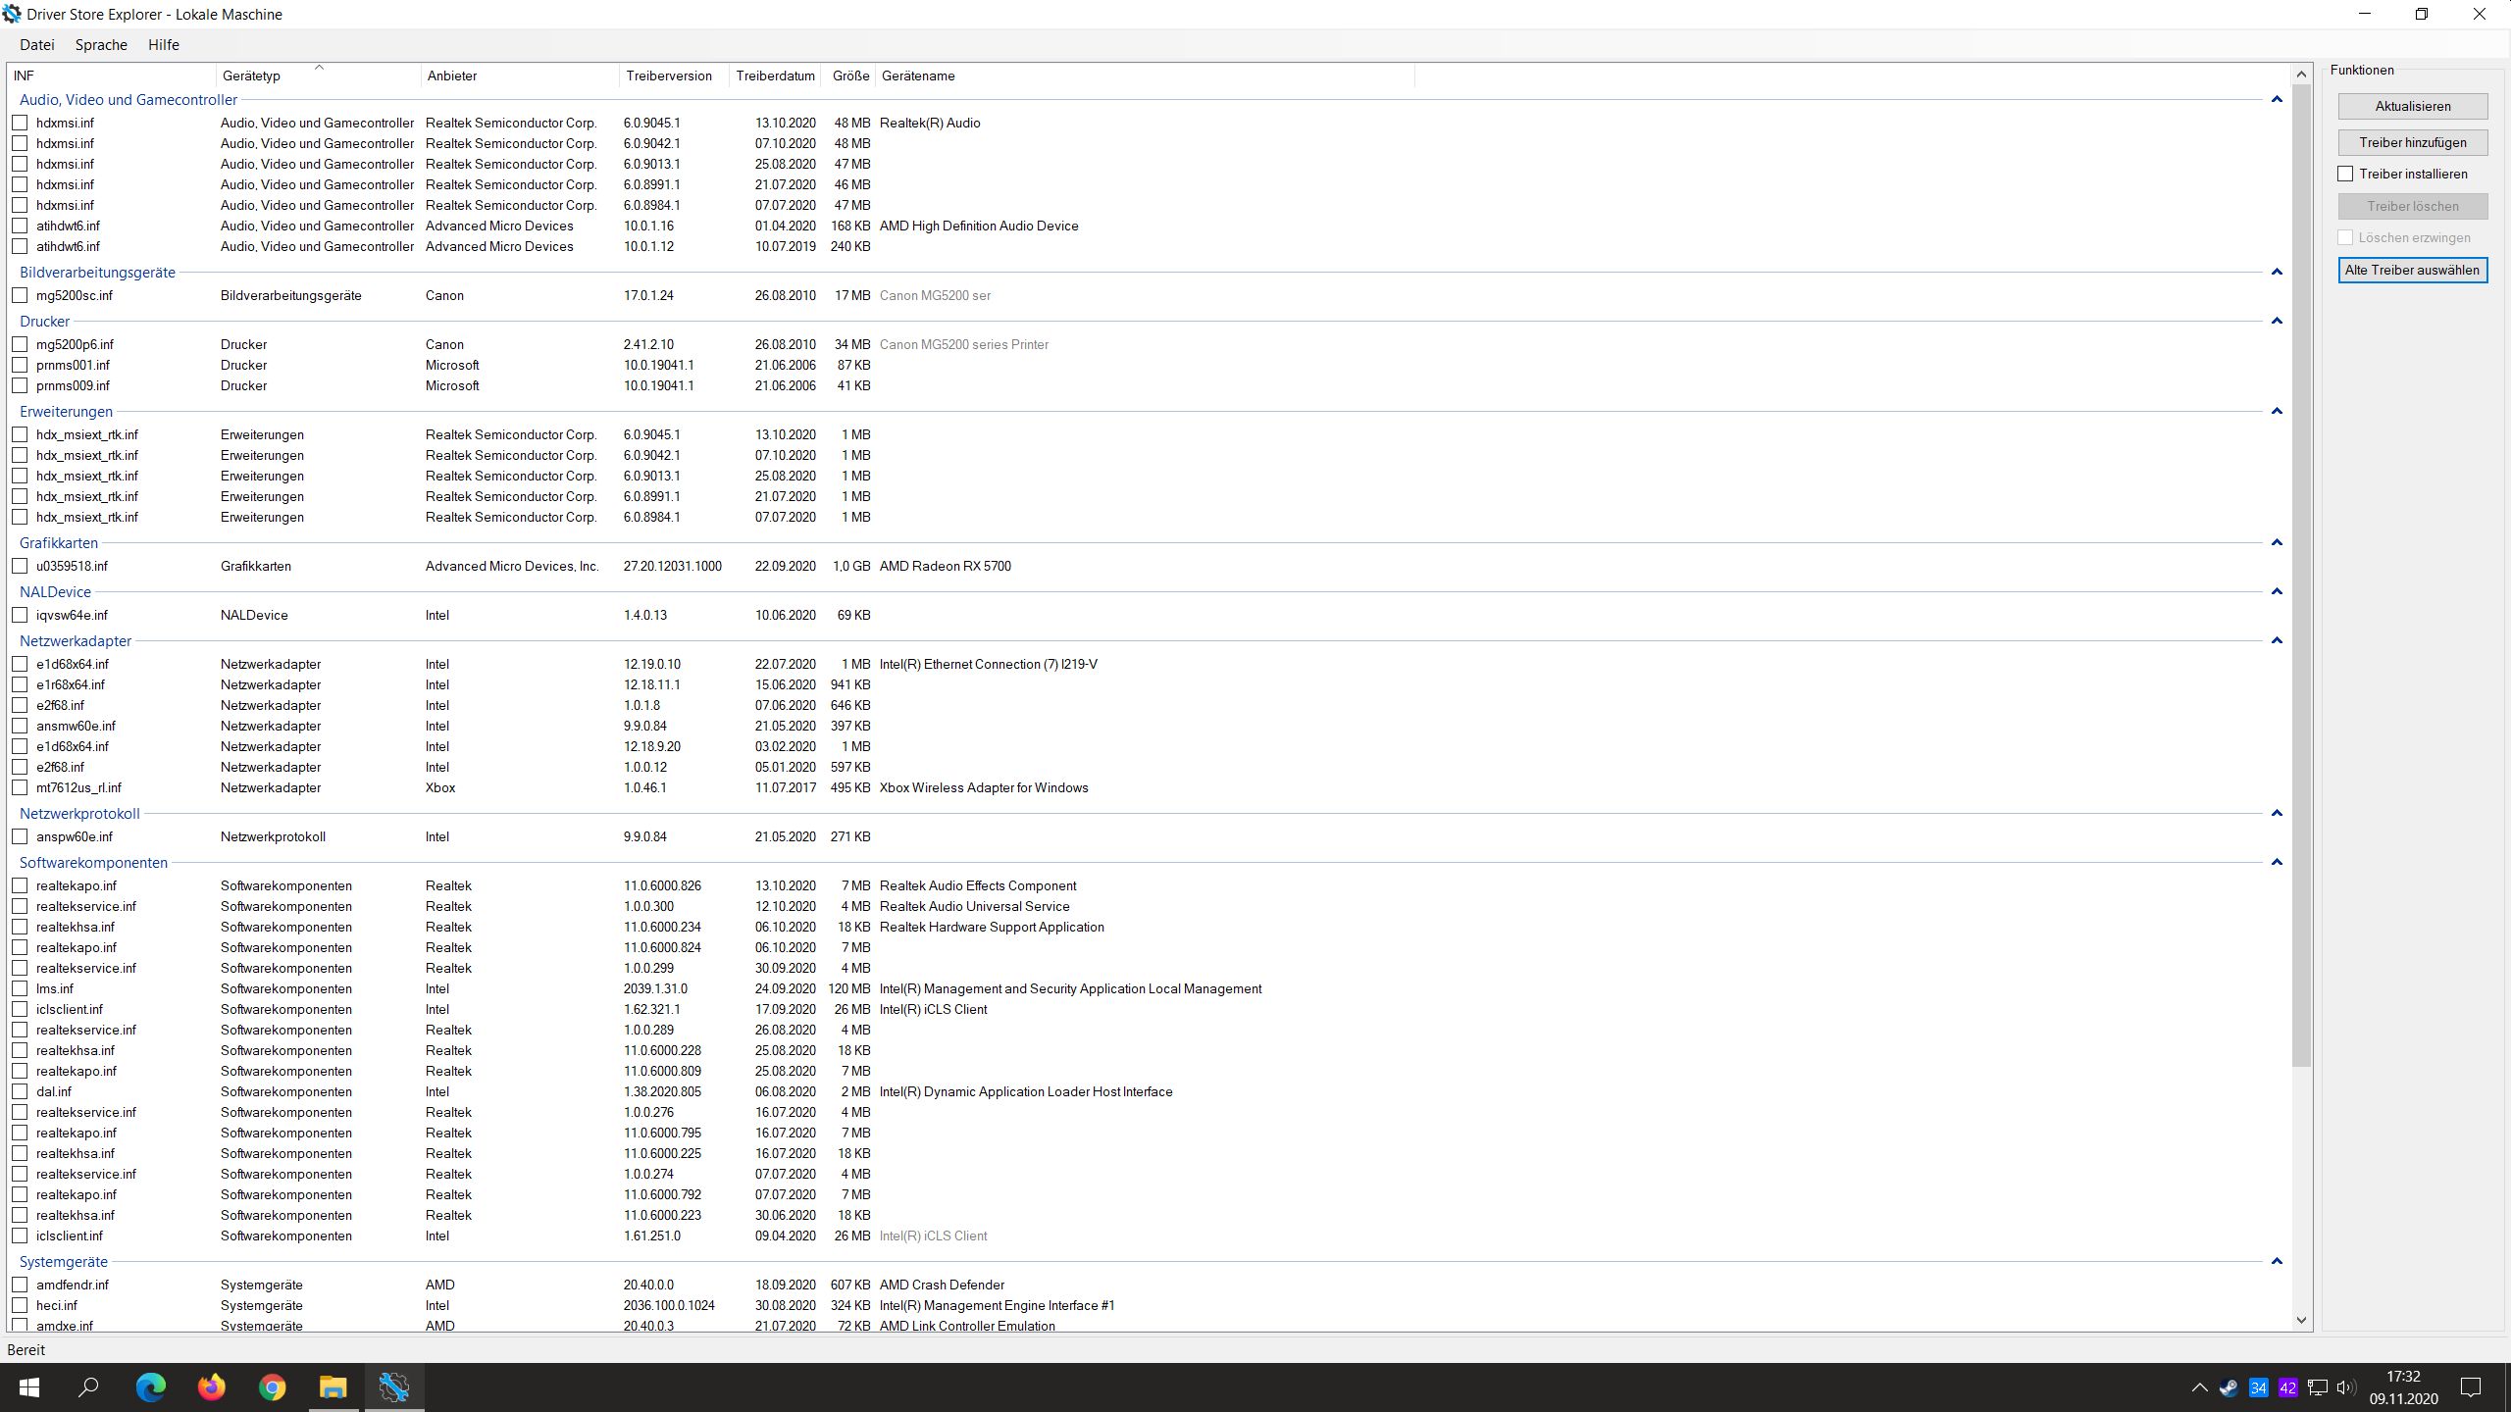This screenshot has height=1412, width=2511.
Task: Click the Driver Store Explorer taskbar icon
Action: point(394,1387)
